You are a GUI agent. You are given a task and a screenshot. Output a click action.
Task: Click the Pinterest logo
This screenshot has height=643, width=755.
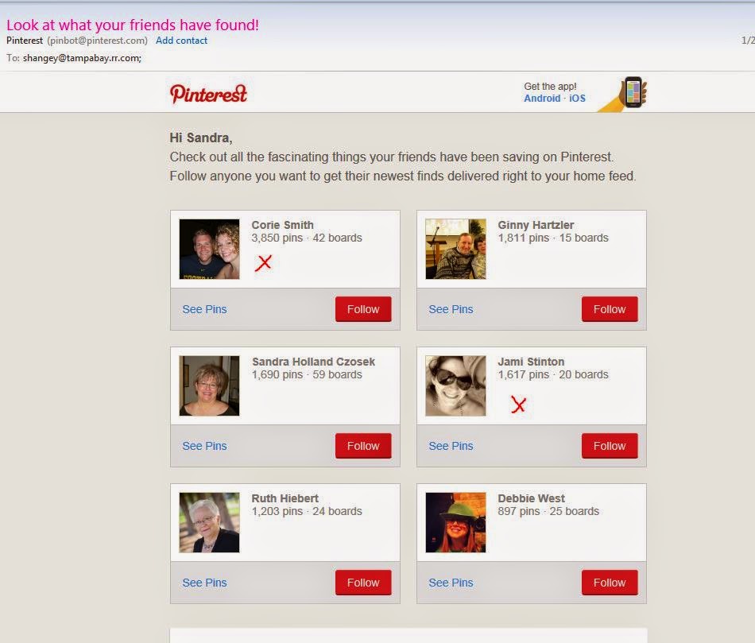click(208, 94)
